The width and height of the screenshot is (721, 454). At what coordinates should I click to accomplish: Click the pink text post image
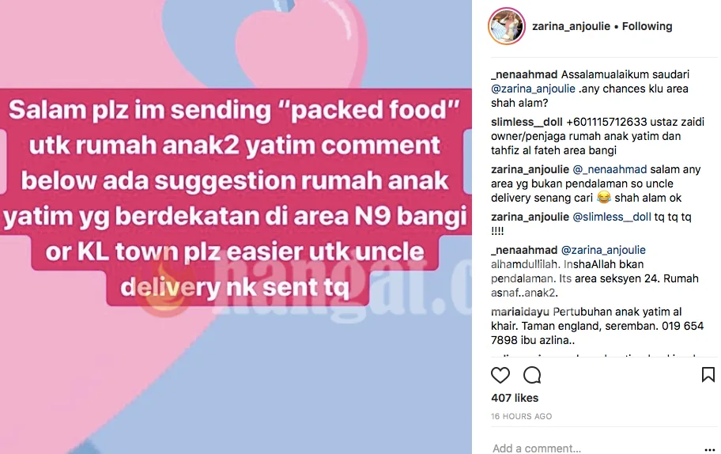coord(236,227)
